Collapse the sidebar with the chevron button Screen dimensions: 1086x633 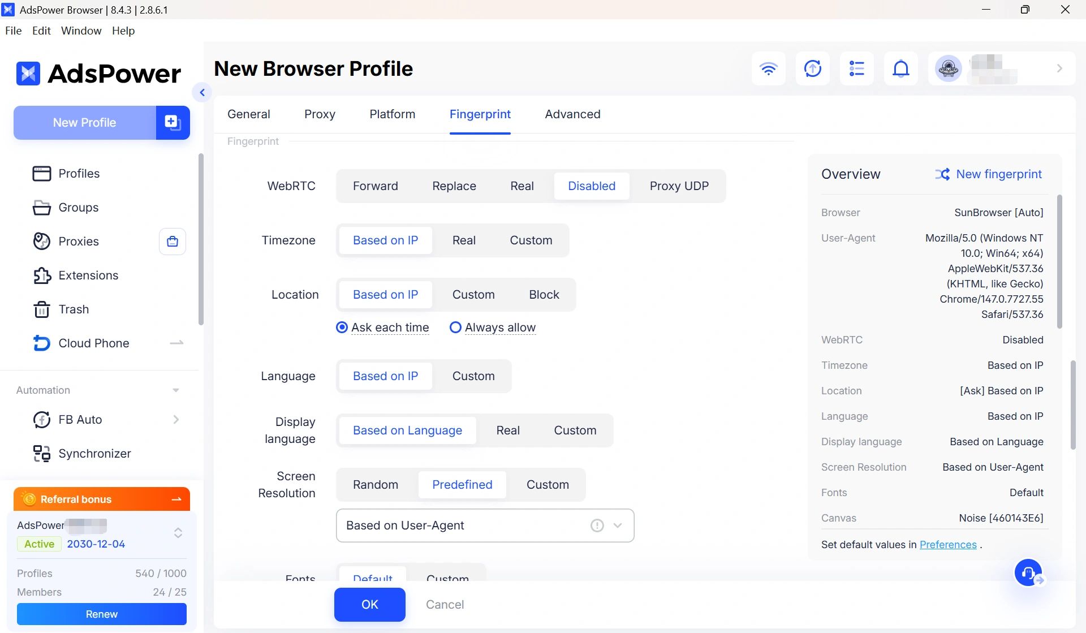202,92
